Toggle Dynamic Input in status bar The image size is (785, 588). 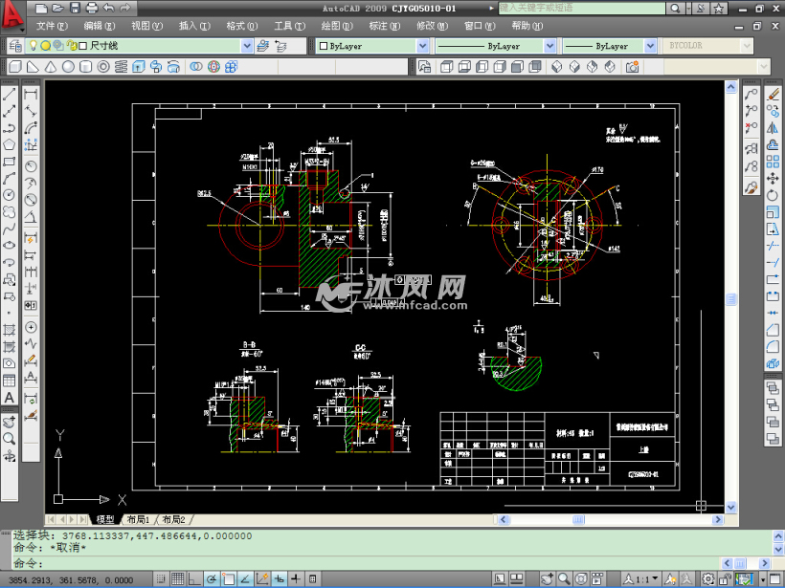pyautogui.click(x=280, y=579)
